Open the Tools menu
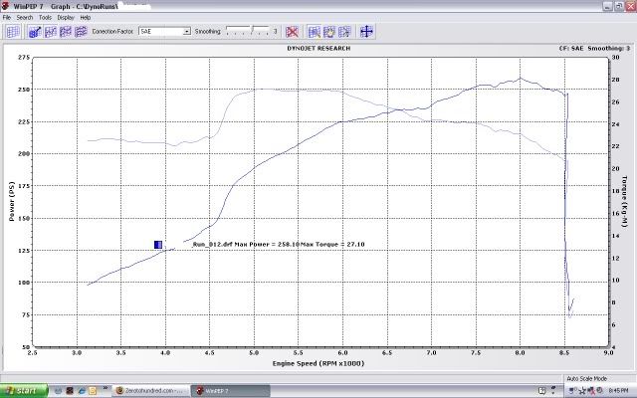 coord(46,18)
